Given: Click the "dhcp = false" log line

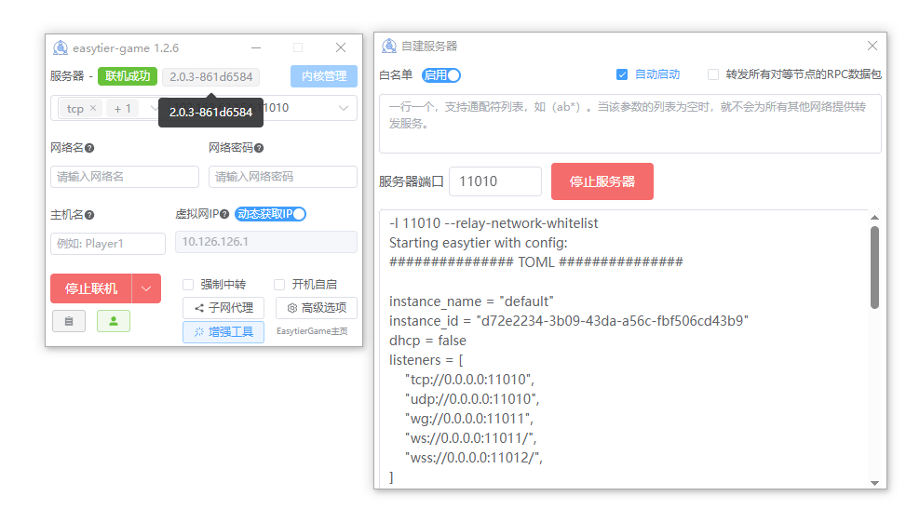Looking at the screenshot, I should [x=427, y=341].
